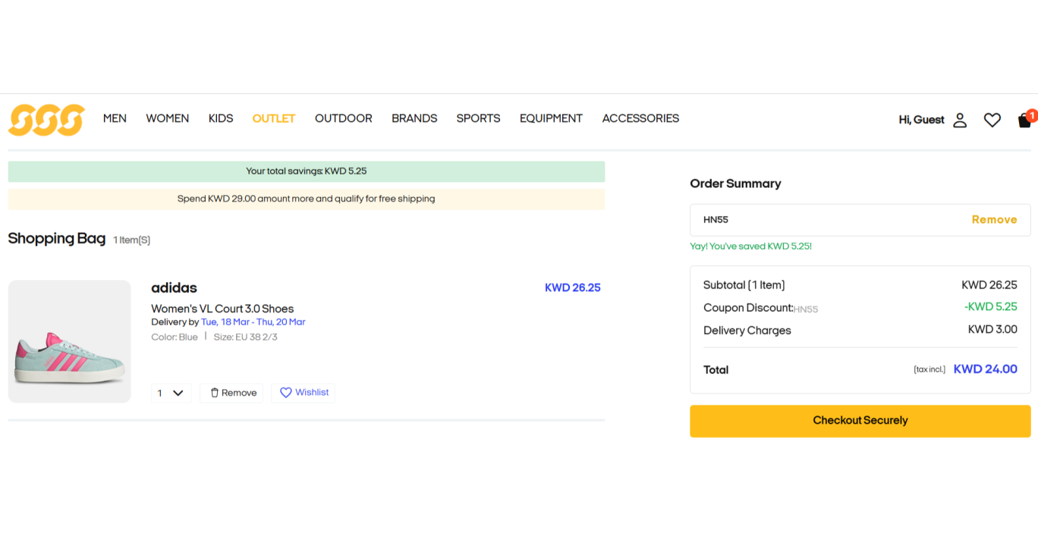Click the Checkout Securely button
The image size is (1038, 546).
point(860,421)
